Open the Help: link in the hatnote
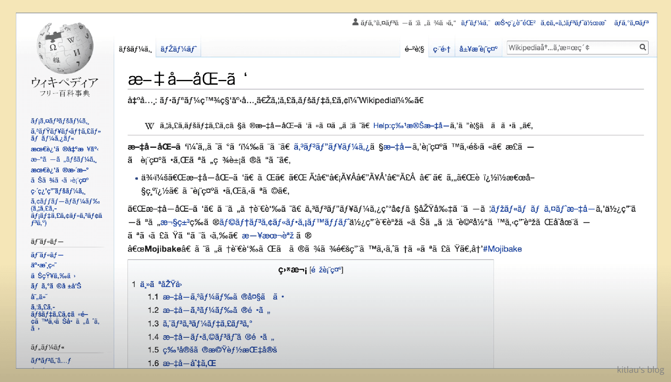Viewport: 671px width, 382px height. tap(411, 125)
